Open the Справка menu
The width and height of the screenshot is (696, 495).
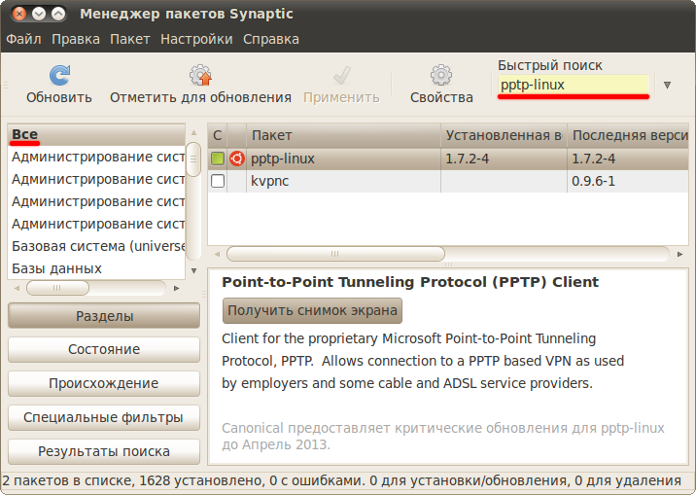pos(271,39)
